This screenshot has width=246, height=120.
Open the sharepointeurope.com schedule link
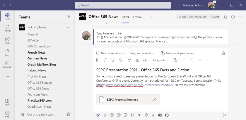point(135,85)
